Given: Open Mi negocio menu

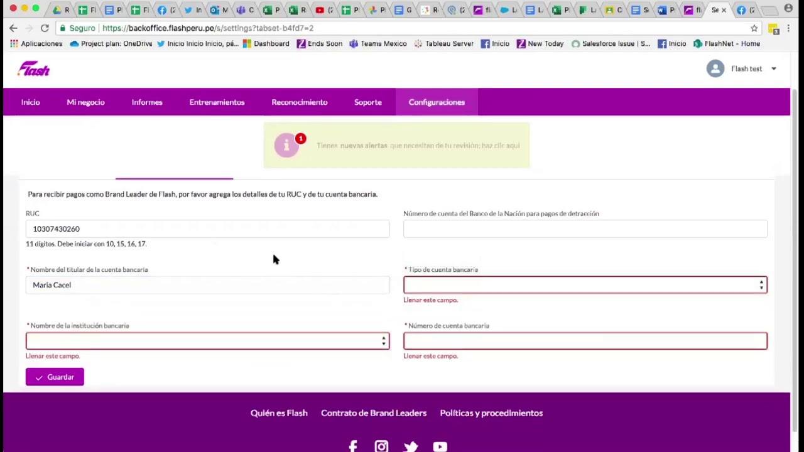Looking at the screenshot, I should tap(85, 102).
